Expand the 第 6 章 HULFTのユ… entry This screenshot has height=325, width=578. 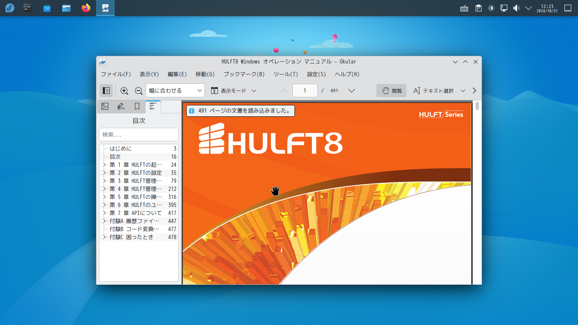105,205
